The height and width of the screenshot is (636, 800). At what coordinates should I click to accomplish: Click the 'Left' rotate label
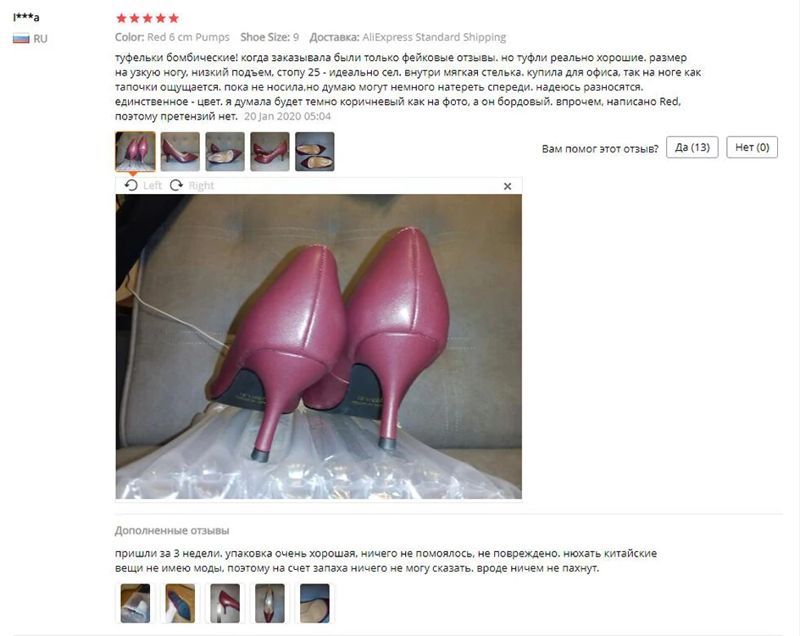point(152,185)
